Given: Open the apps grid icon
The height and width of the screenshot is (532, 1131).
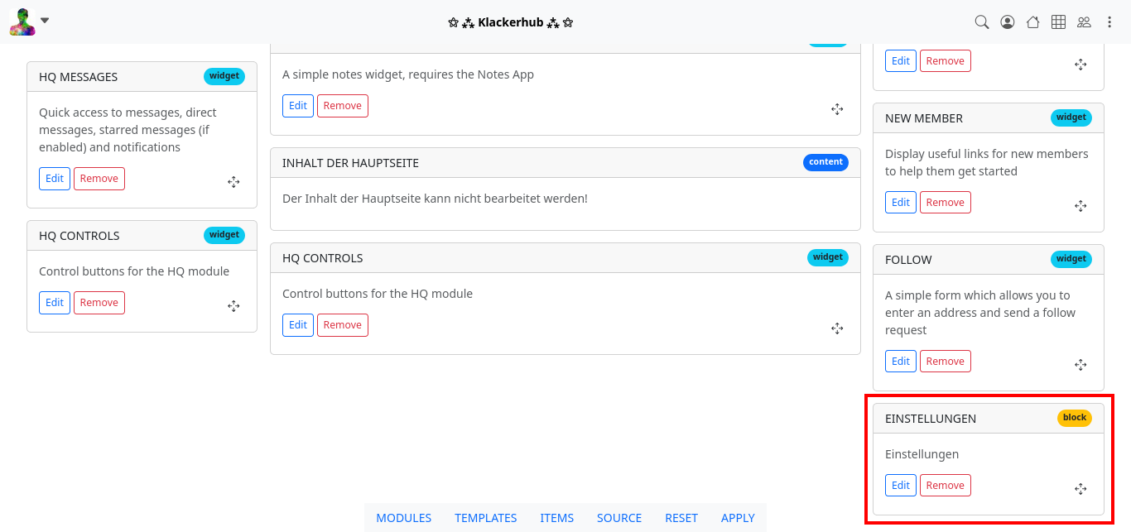Looking at the screenshot, I should point(1058,22).
